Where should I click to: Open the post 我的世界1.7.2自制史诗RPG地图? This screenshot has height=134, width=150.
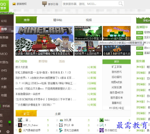coord(45,78)
